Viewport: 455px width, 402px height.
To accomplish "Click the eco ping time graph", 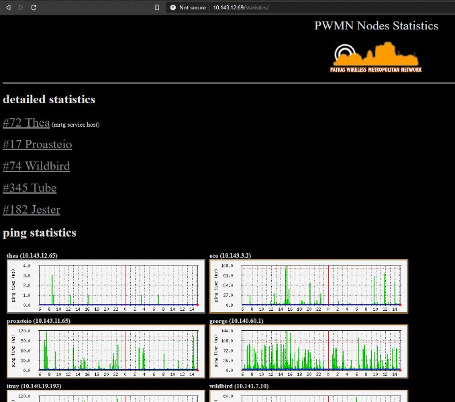I will pyautogui.click(x=308, y=286).
